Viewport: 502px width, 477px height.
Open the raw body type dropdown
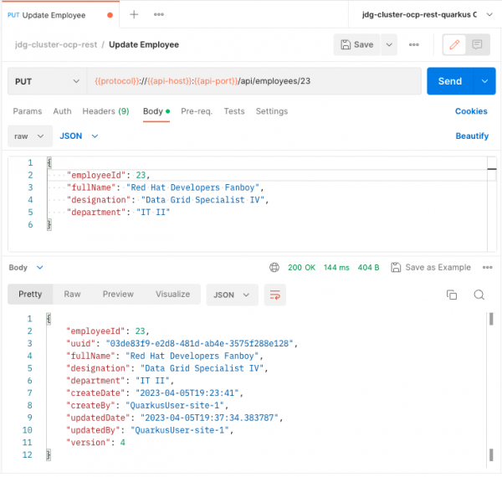tap(30, 136)
